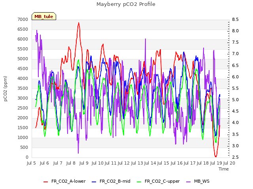Click the 5000 left axis value
253x189 pixels.
[x=23, y=59]
